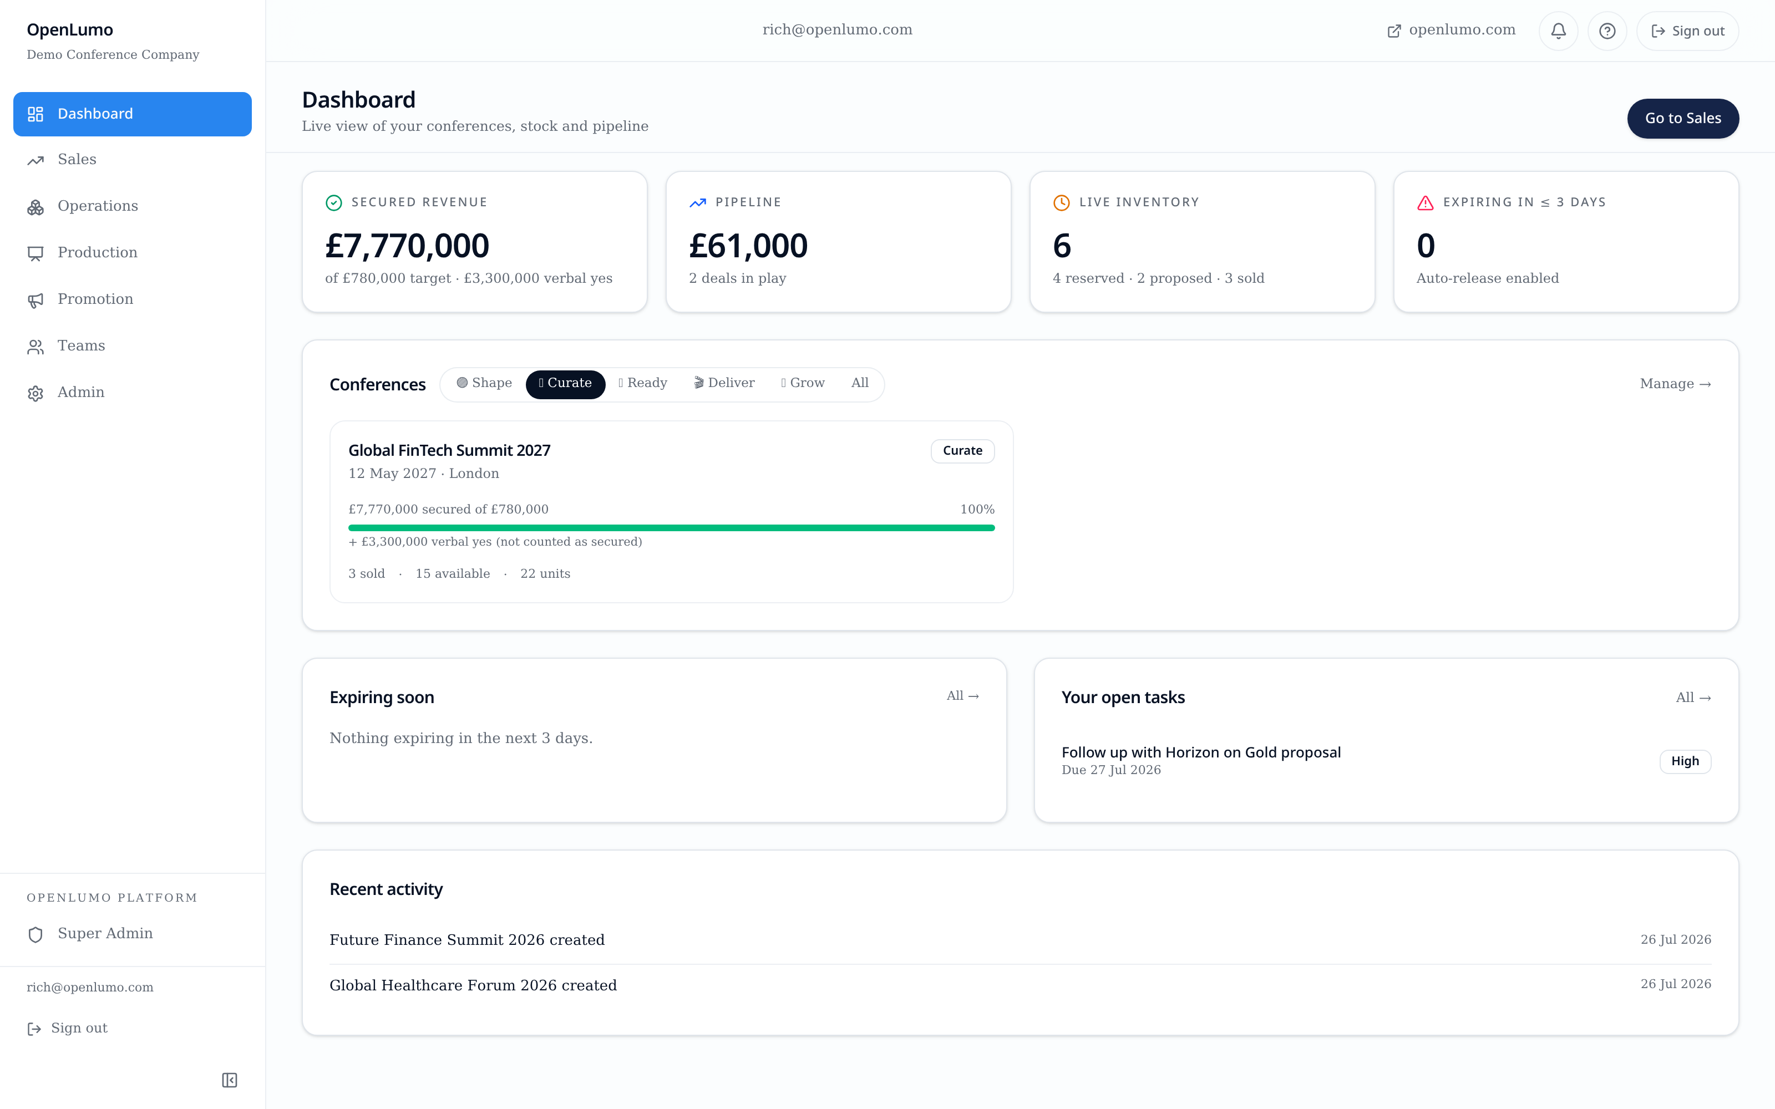
Task: Click the £7,770,000 secured revenue figure
Action: point(407,246)
